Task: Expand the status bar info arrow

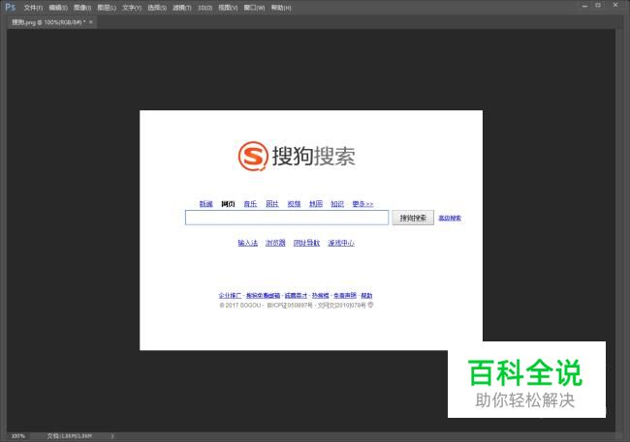Action: [112, 436]
